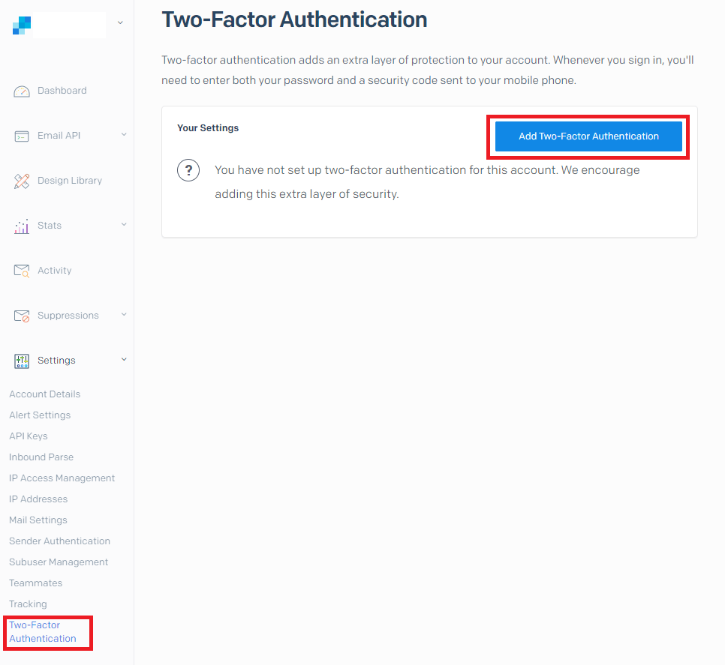Click the SendGrid logo icon

point(22,25)
